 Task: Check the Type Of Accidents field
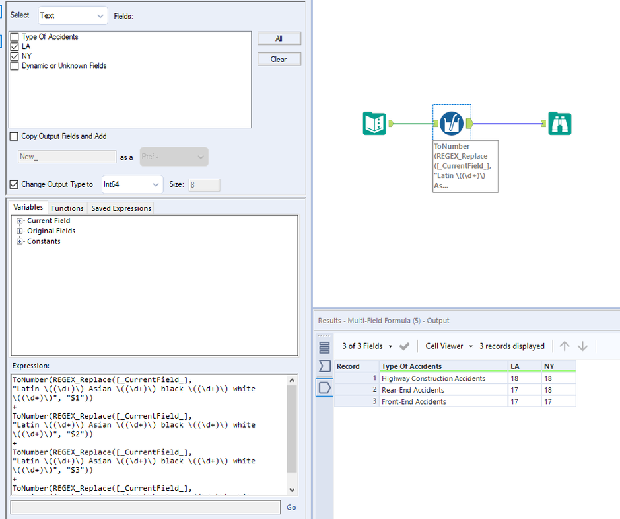click(15, 37)
